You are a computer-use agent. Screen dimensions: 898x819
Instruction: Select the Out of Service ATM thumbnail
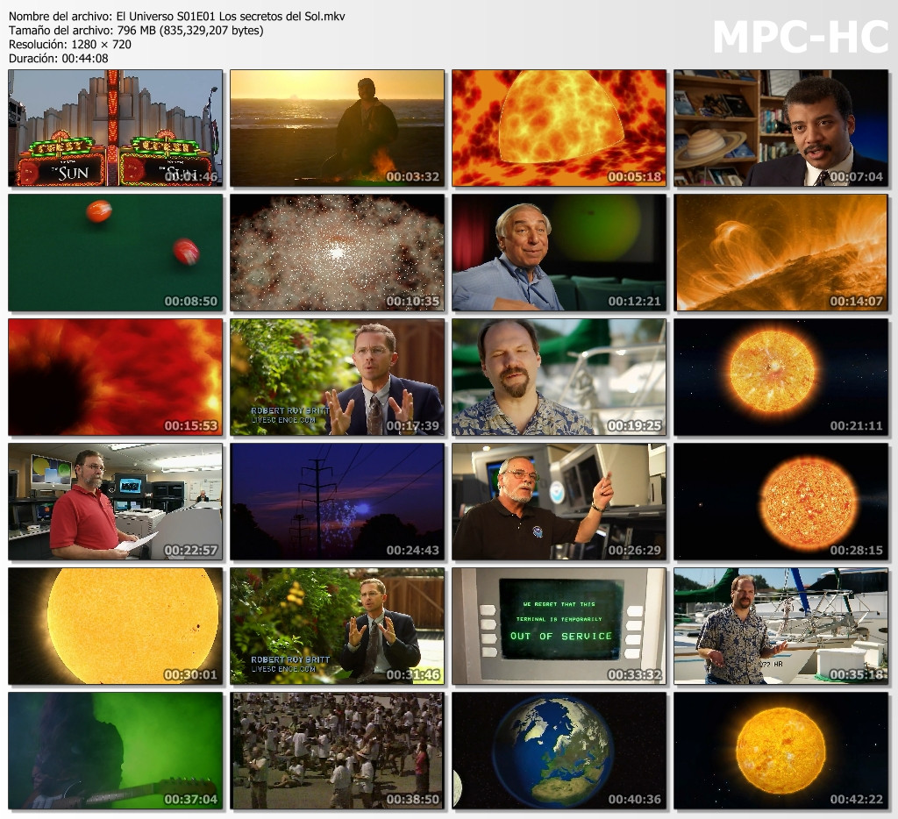(x=559, y=627)
